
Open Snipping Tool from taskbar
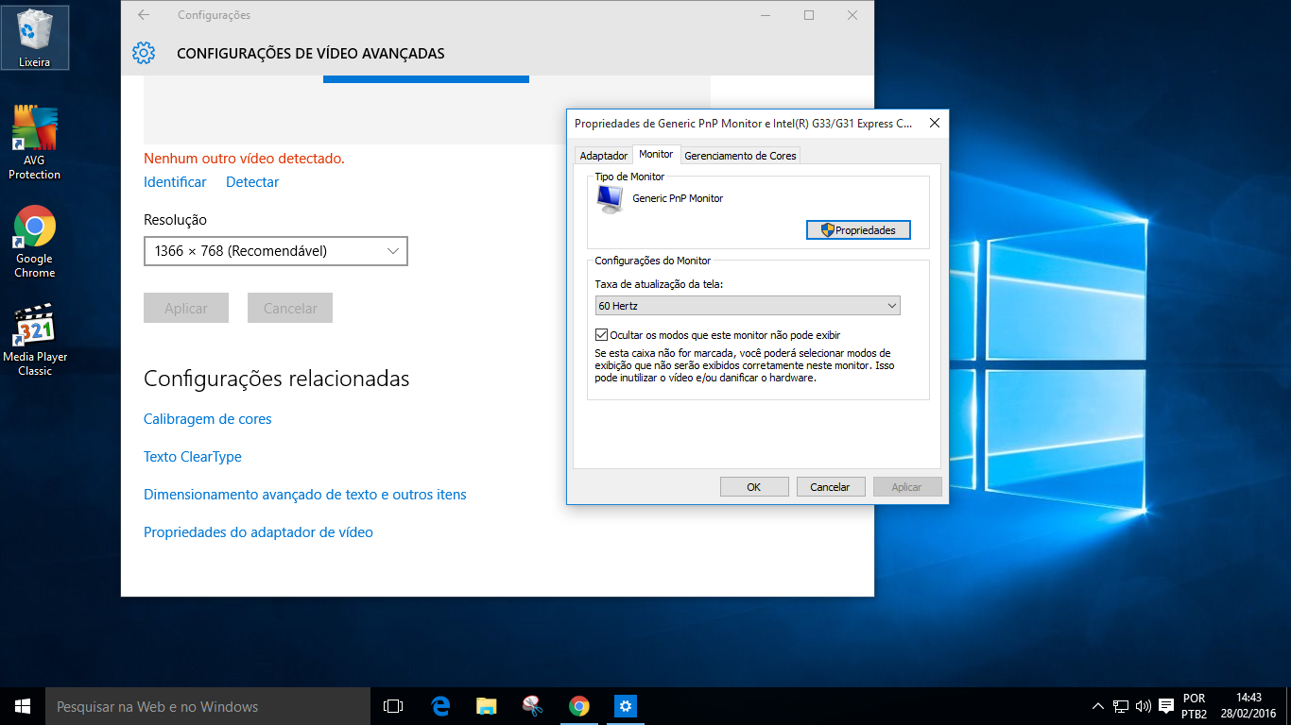click(x=533, y=706)
